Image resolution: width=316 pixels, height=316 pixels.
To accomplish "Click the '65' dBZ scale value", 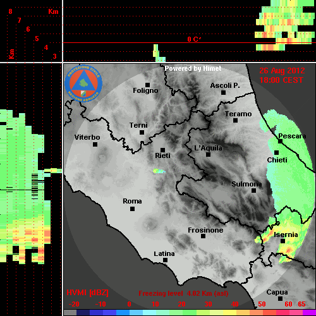I will click(301, 304).
